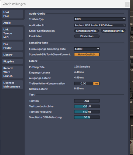
Task: Click the Eingangs-Latenz 4.40 ms value
Action: tap(79, 72)
